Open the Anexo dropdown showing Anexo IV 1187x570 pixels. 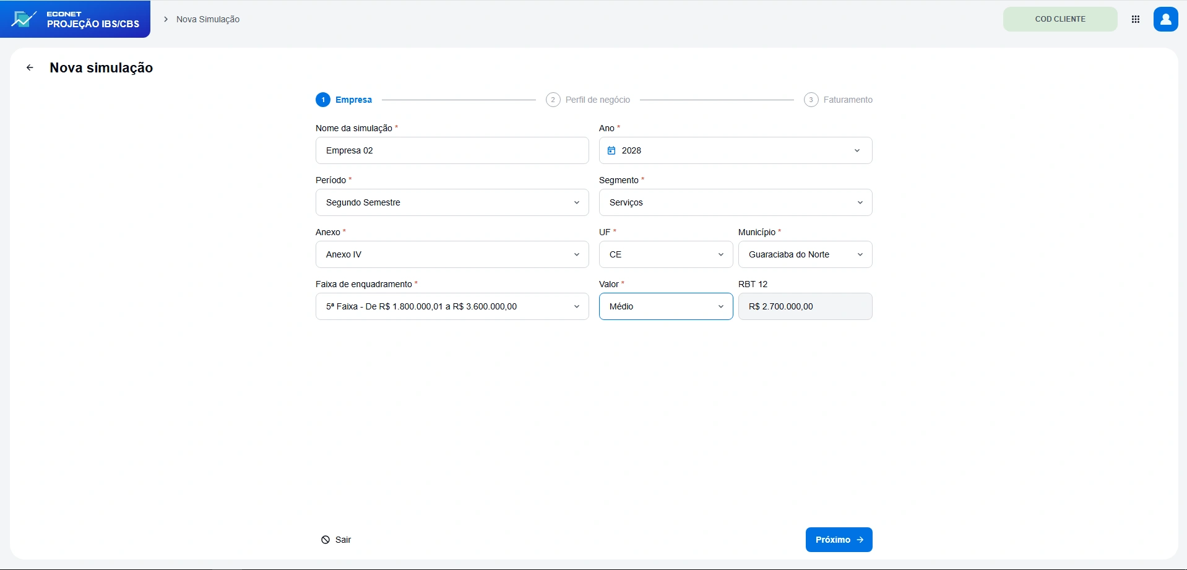point(452,254)
